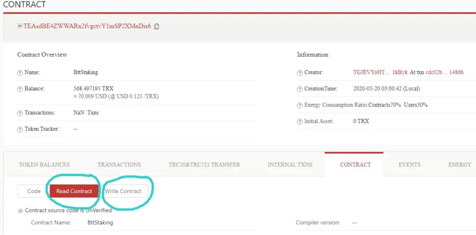Viewport: 476px width, 235px height.
Task: Click the help icon next to CreationTime
Action: coord(299,89)
